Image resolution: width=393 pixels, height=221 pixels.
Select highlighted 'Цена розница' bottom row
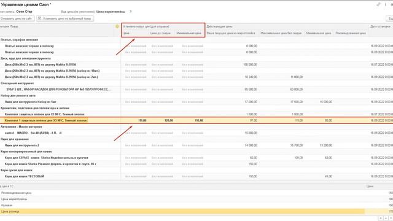pos(196,212)
